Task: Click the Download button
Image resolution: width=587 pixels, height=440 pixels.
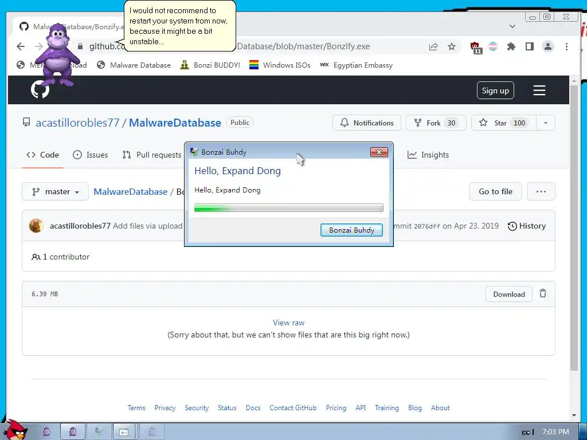Action: coord(509,294)
